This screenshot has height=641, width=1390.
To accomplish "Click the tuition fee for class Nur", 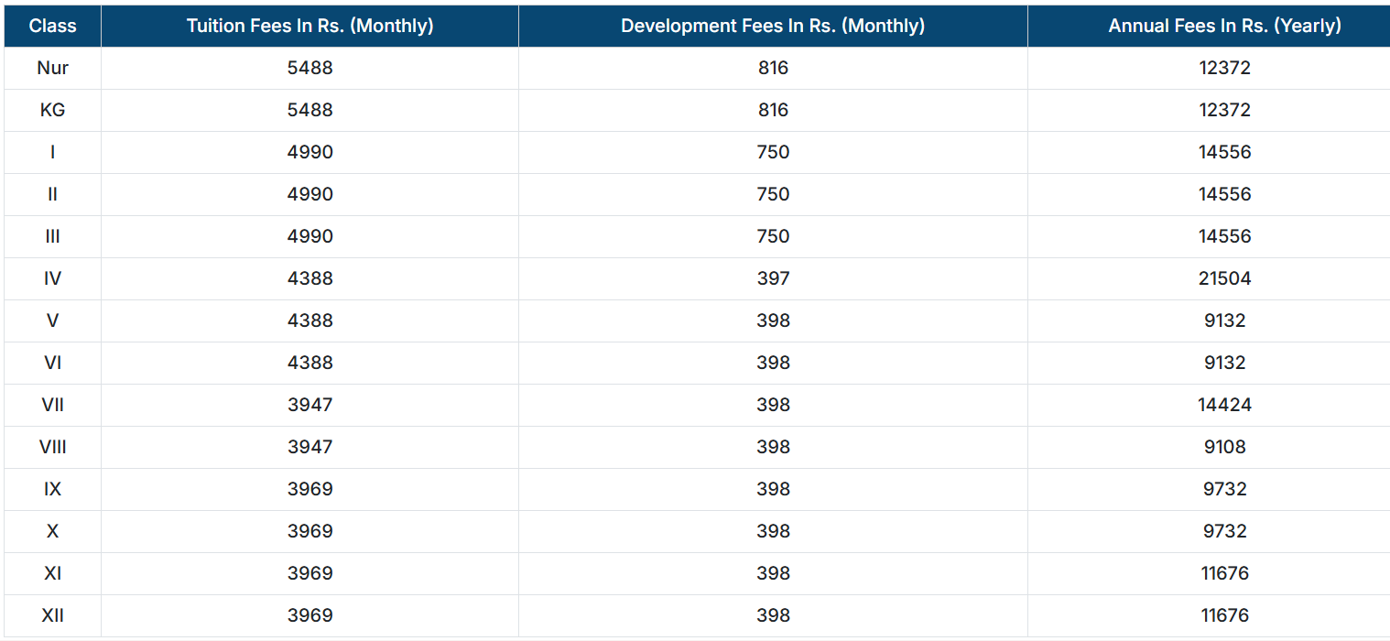I will 309,68.
